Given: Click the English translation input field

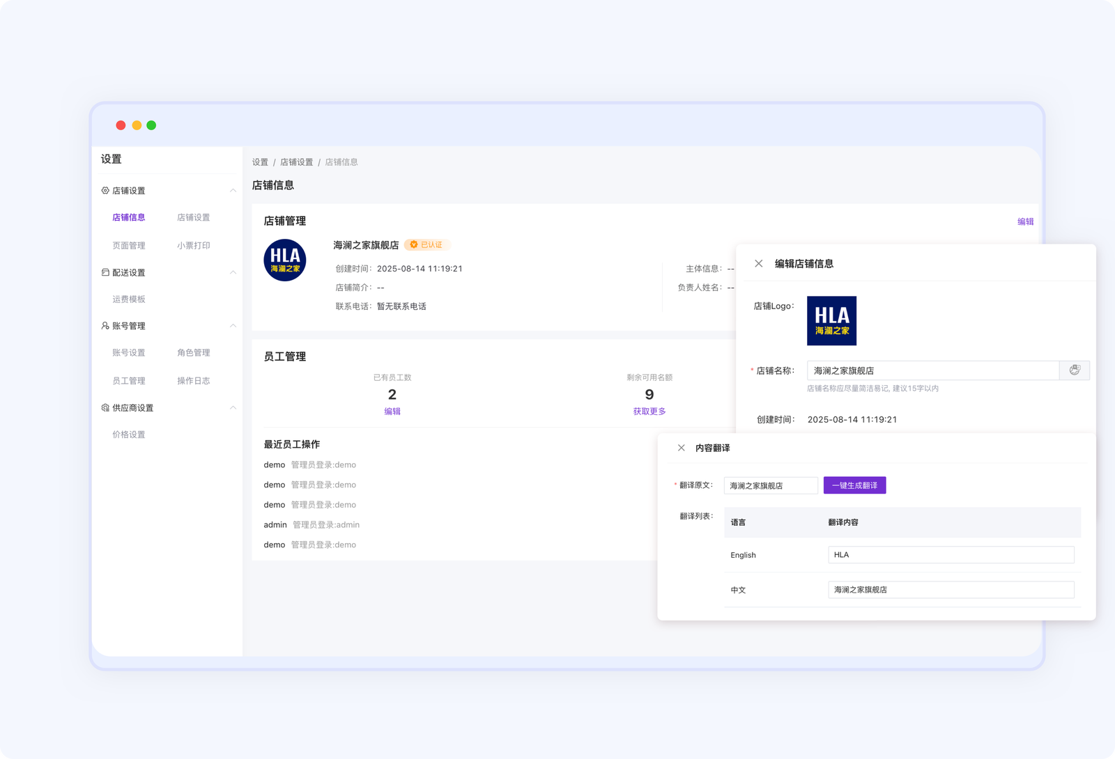Looking at the screenshot, I should [x=951, y=555].
